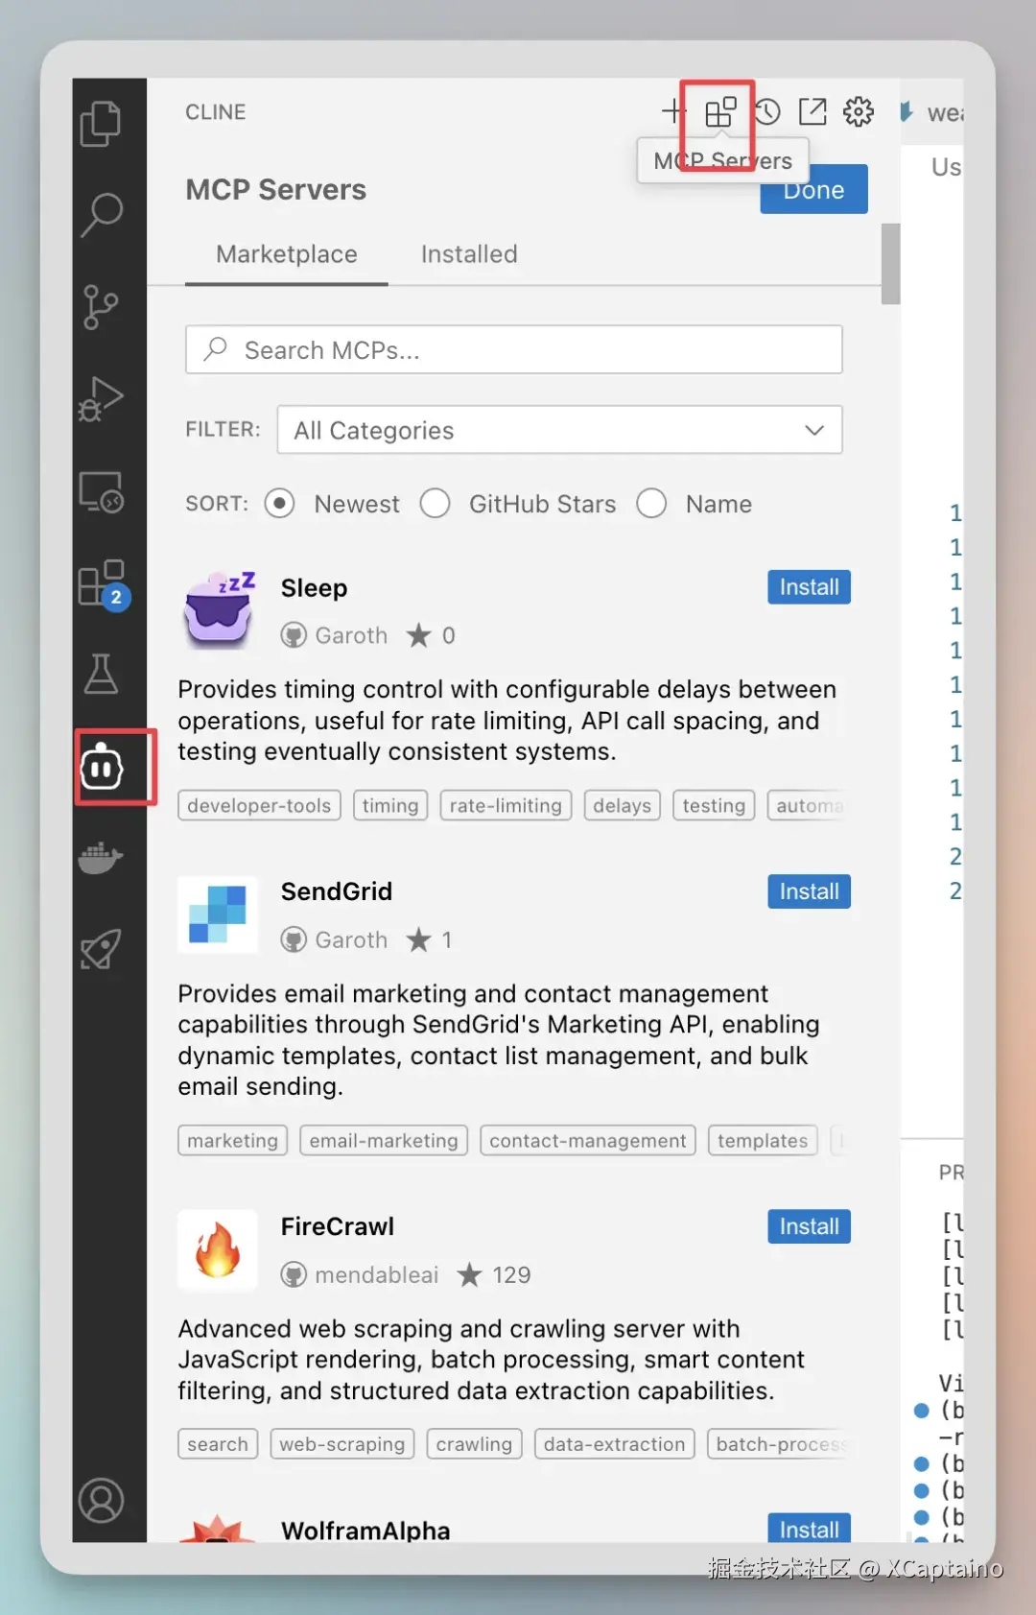This screenshot has height=1615, width=1036.
Task: Click the MCP Servers icon in Cline toolbar
Action: click(x=719, y=112)
